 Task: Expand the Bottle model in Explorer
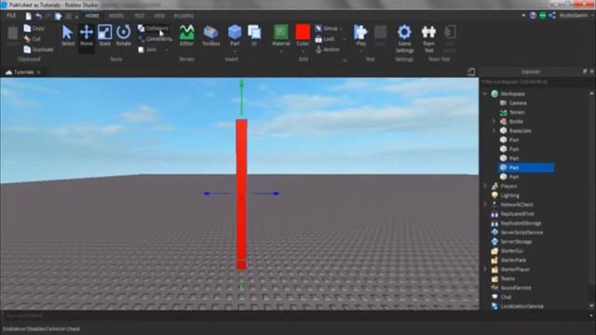[494, 122]
